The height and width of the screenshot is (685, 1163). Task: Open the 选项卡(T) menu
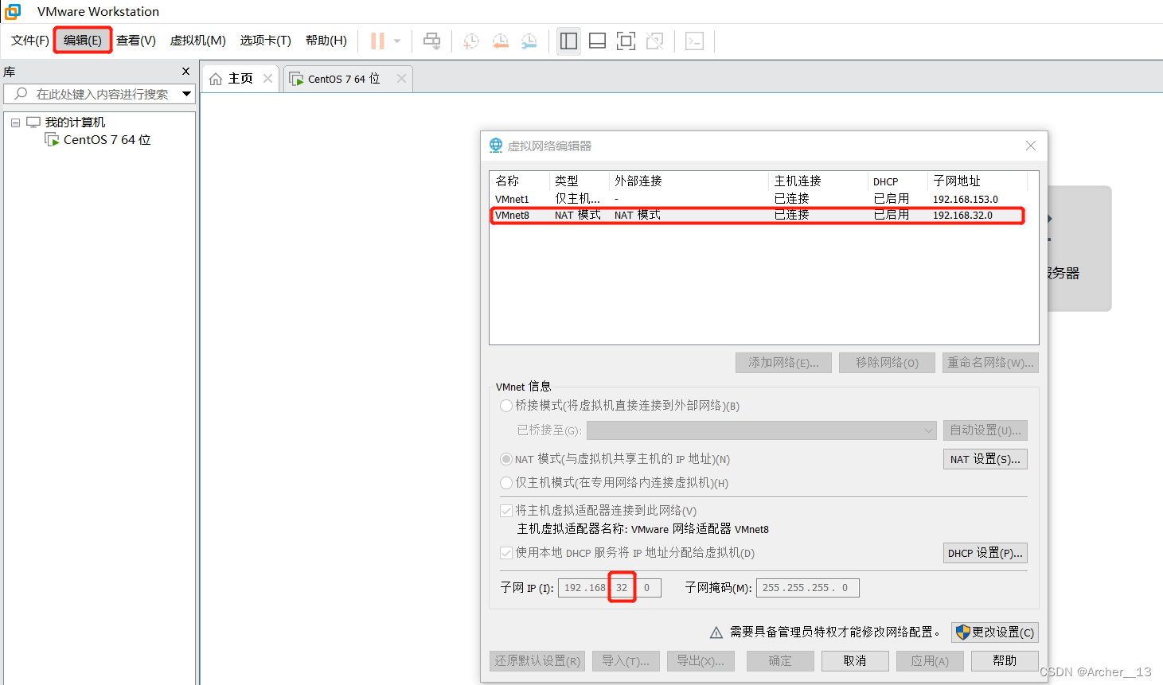pyautogui.click(x=266, y=41)
